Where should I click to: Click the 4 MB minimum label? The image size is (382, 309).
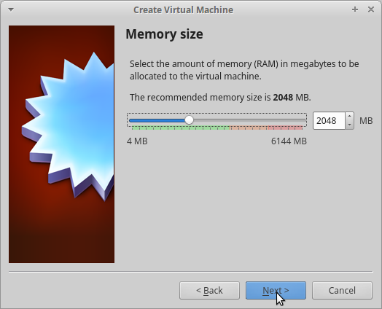click(x=137, y=141)
